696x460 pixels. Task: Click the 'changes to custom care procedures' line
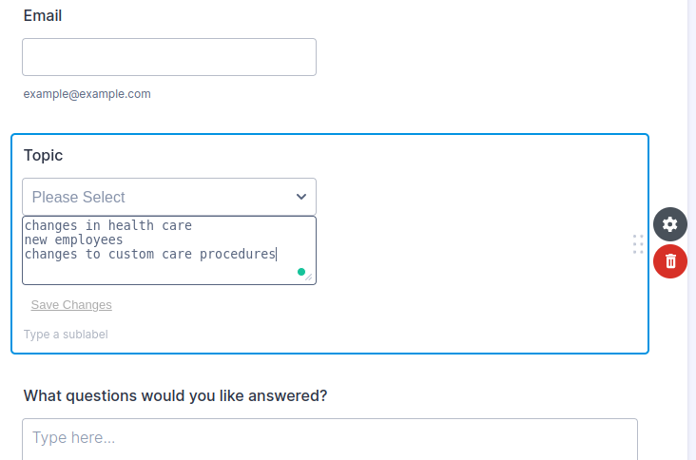tap(150, 255)
